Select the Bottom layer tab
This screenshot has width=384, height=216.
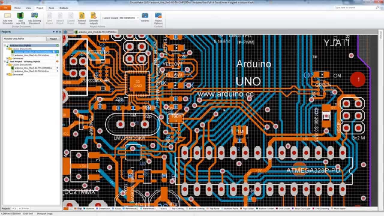coord(90,208)
